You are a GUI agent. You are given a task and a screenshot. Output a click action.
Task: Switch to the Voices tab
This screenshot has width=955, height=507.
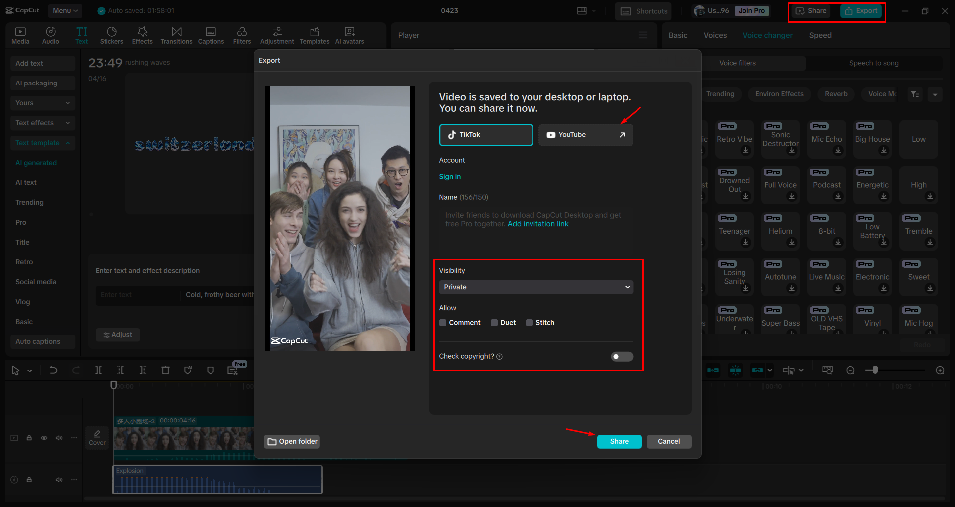coord(715,35)
